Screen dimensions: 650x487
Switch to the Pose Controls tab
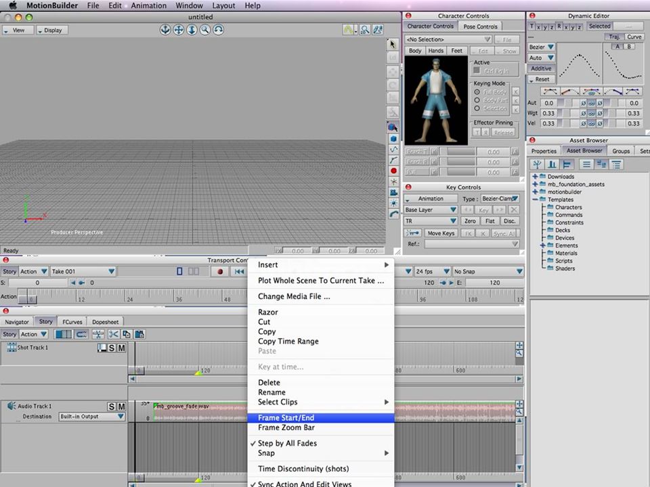(480, 26)
